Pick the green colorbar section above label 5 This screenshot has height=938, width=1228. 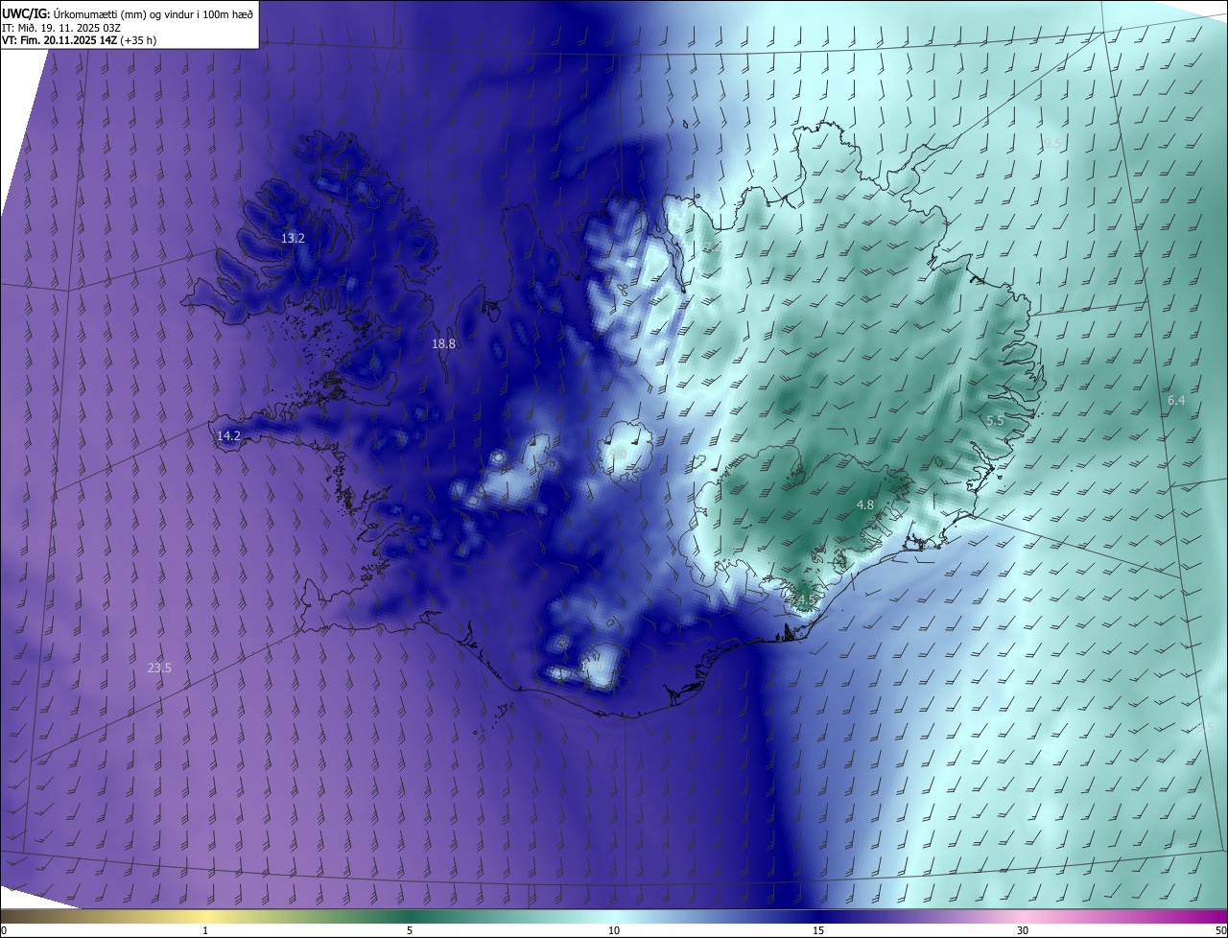[410, 916]
